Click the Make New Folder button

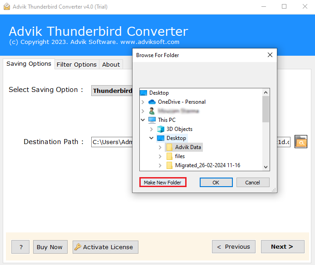click(x=163, y=183)
